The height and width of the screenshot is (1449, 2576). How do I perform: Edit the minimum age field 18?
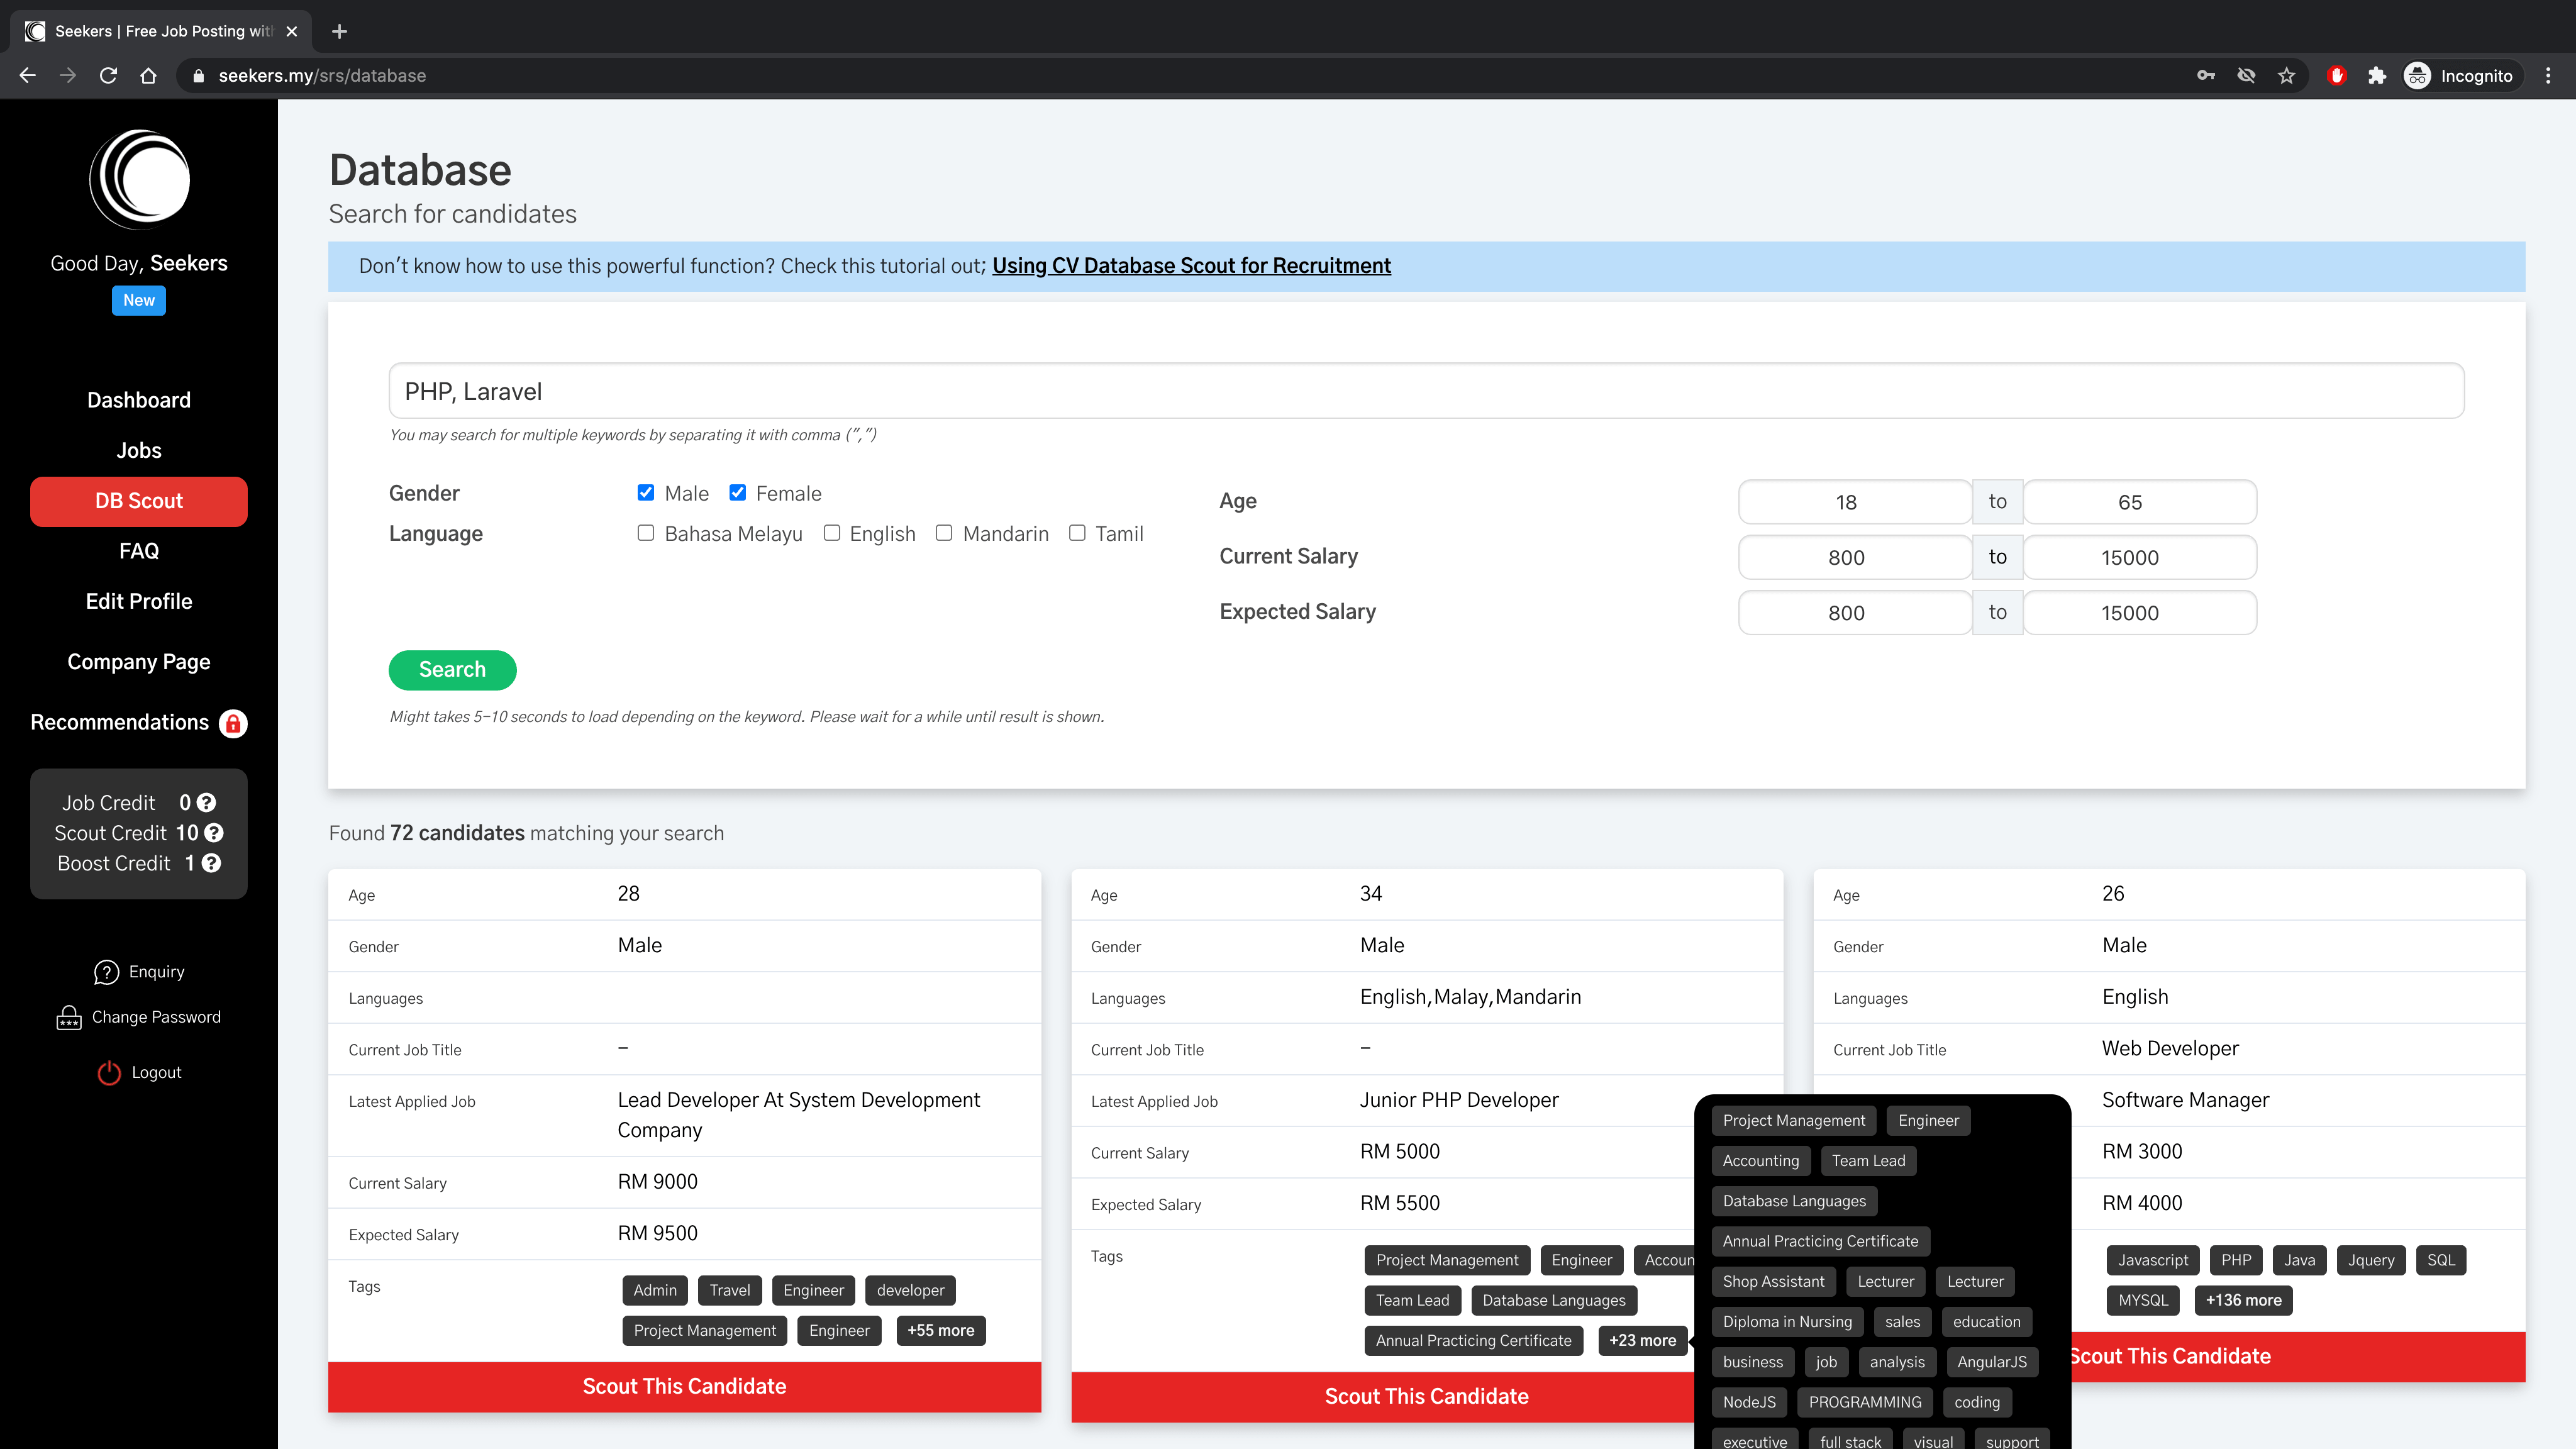(1855, 502)
